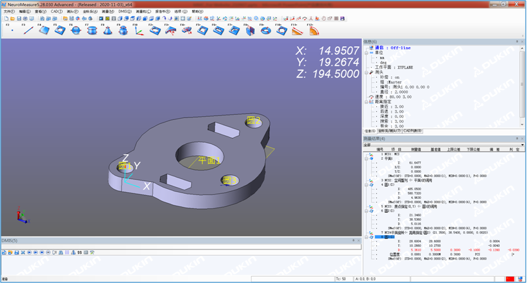The height and width of the screenshot is (283, 527).
Task: Pick the F6 sphere measurement tool
Action: (75, 30)
